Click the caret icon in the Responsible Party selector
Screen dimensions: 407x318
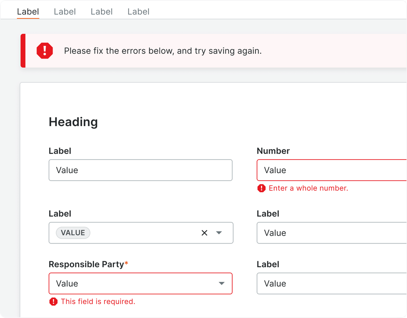coord(222,283)
